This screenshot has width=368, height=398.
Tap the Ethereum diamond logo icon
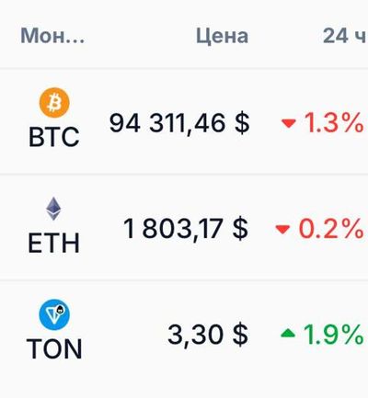point(53,209)
